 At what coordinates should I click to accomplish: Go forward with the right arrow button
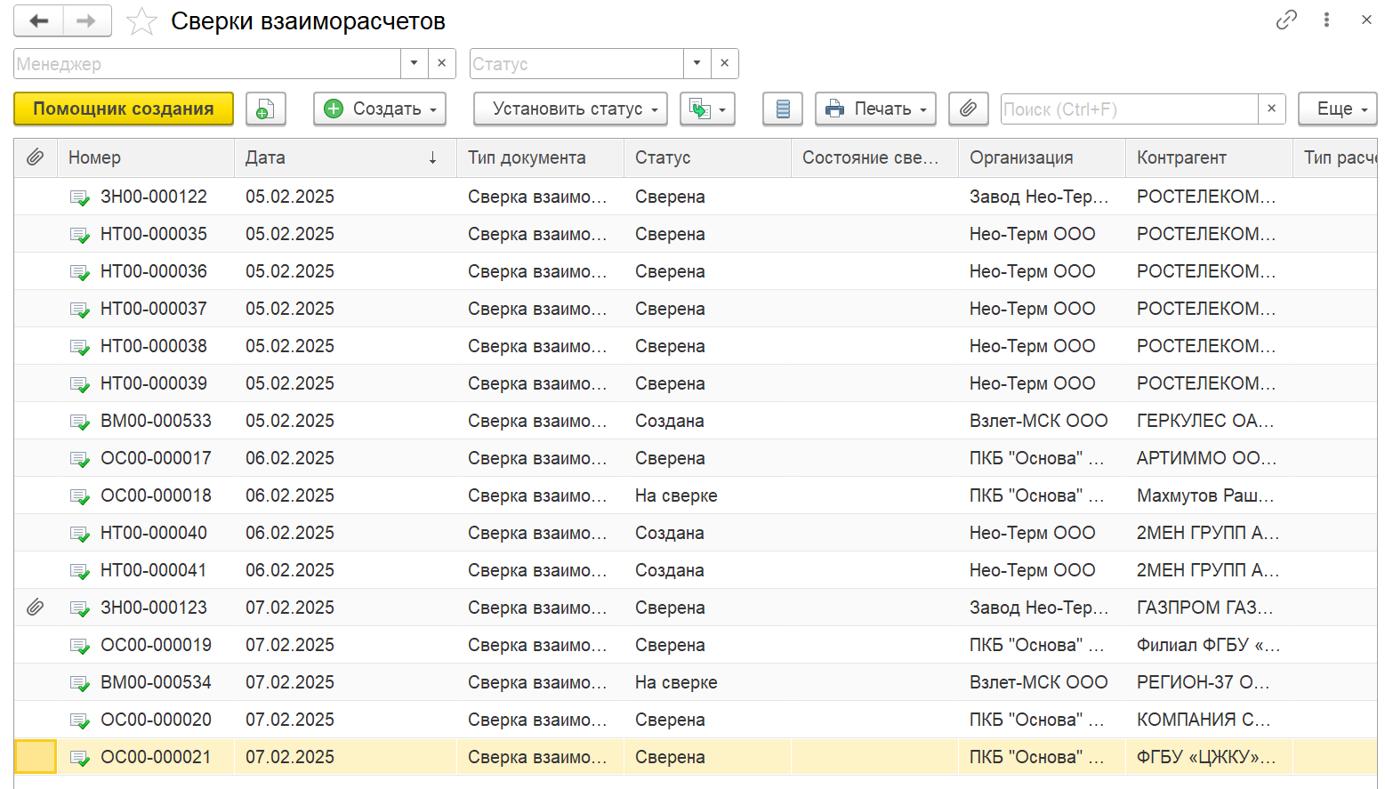[86, 20]
